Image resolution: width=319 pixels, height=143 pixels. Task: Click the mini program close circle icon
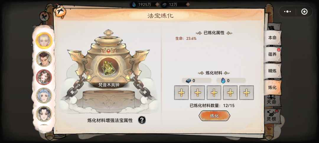pyautogui.click(x=304, y=11)
